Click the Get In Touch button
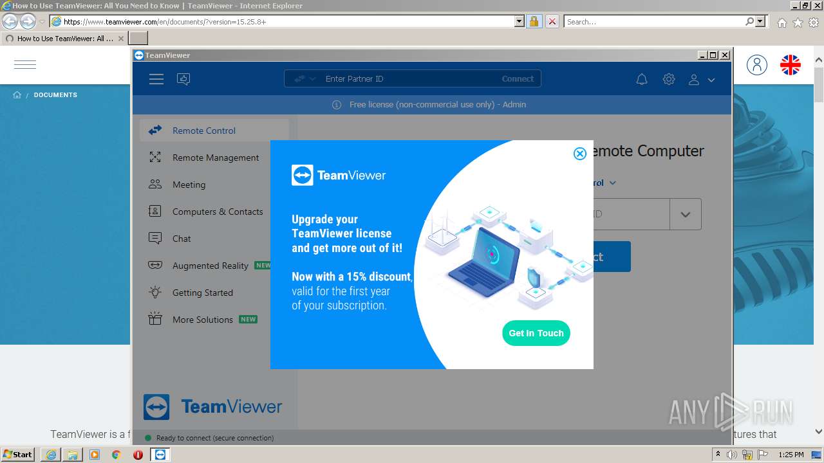The height and width of the screenshot is (463, 824). (x=536, y=333)
